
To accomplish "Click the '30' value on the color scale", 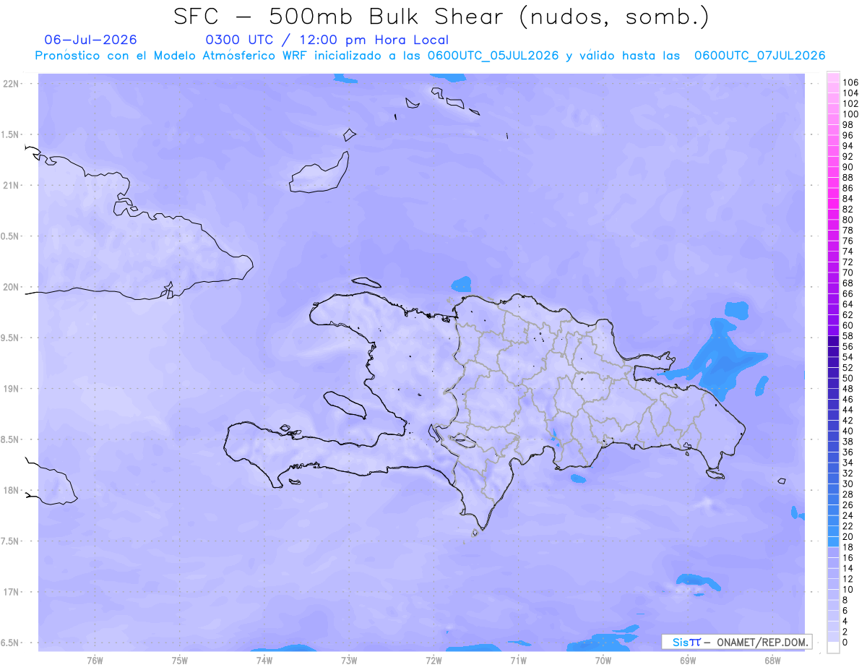I will [x=848, y=484].
